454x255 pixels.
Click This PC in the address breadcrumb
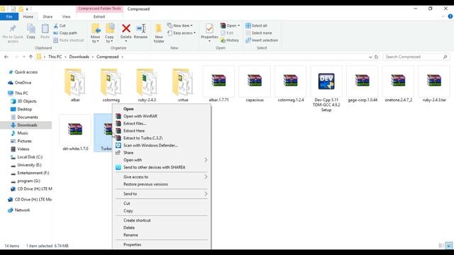[x=55, y=57]
